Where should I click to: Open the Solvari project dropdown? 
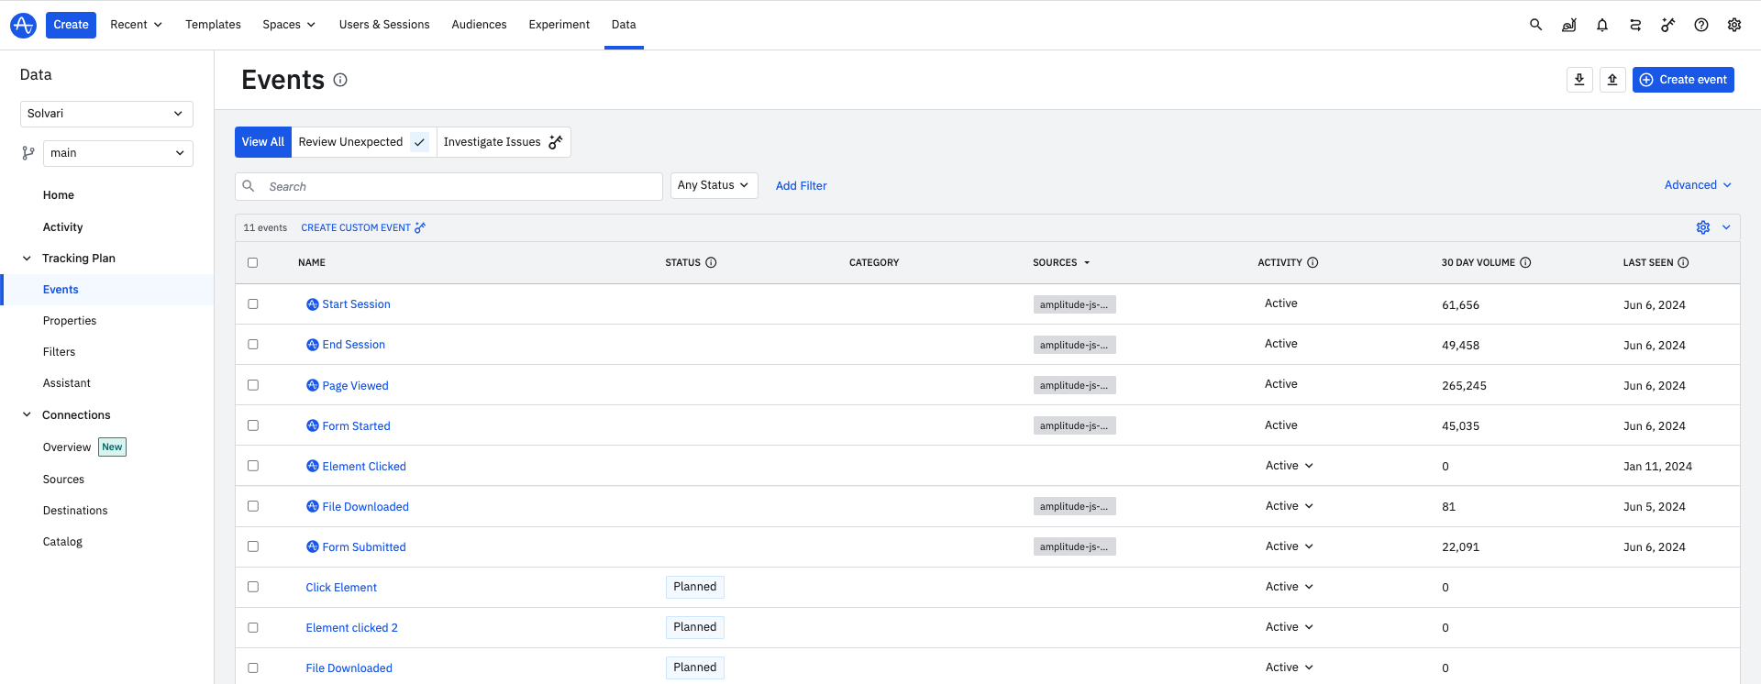pos(106,114)
